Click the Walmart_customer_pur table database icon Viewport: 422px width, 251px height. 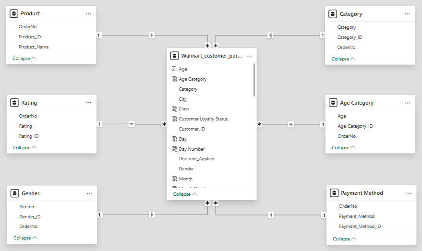174,56
